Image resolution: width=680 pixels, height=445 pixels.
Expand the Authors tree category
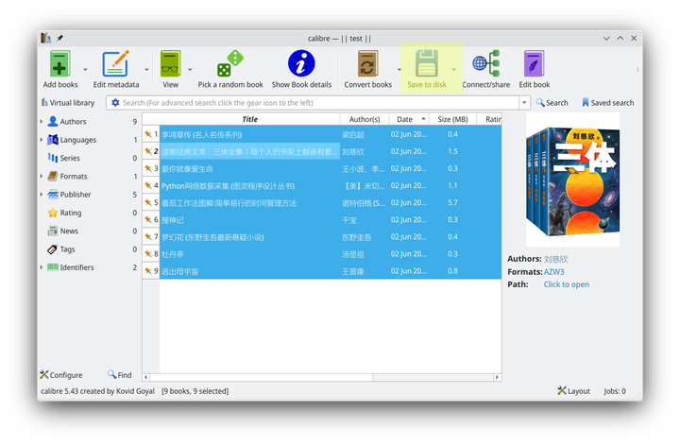41,122
